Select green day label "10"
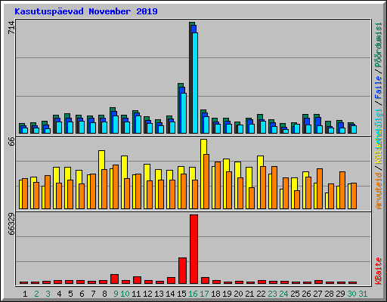Image resolution: width=387 pixels, height=302 pixels. [x=125, y=294]
